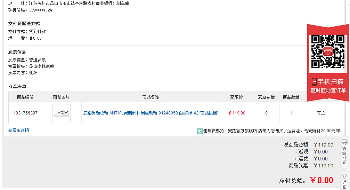The image size is (350, 190).
Task: Click the speech bubble icon above 调查问卷
Action: click(344, 142)
